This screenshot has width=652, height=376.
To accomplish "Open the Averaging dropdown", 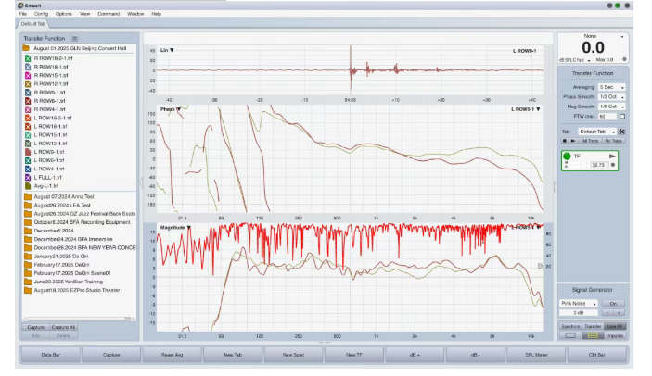I will pyautogui.click(x=611, y=87).
